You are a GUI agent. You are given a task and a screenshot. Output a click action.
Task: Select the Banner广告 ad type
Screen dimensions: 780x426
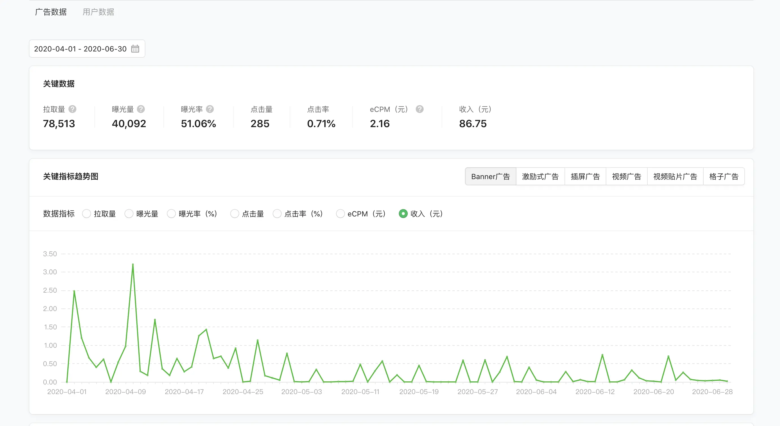pyautogui.click(x=490, y=176)
